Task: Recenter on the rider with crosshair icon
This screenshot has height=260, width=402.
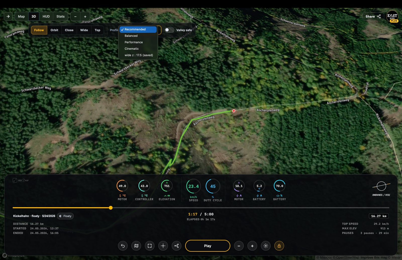Action: [x=163, y=246]
